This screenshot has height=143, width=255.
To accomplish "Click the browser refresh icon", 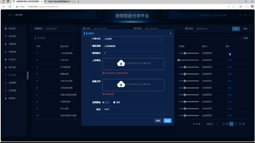I will click(10, 7).
